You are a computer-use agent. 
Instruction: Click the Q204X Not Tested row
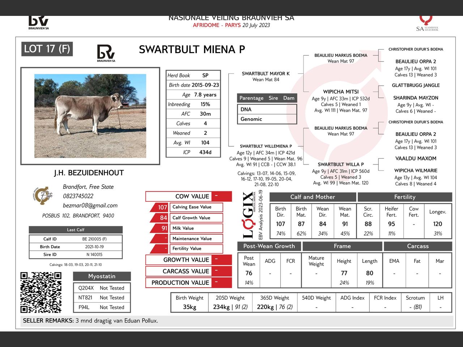pos(102,288)
